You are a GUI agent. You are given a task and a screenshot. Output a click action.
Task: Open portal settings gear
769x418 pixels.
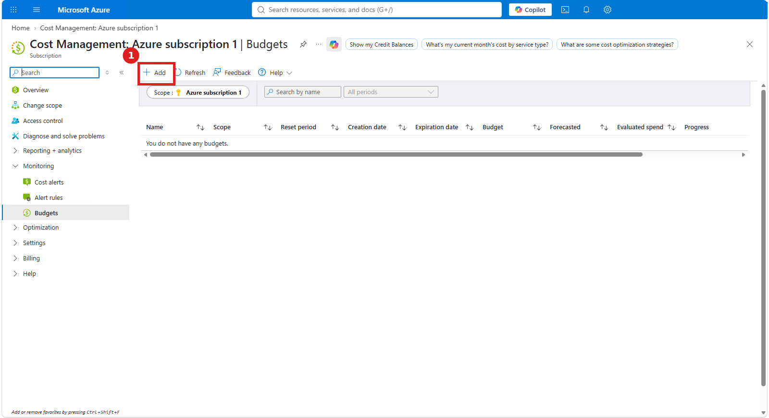(x=608, y=10)
